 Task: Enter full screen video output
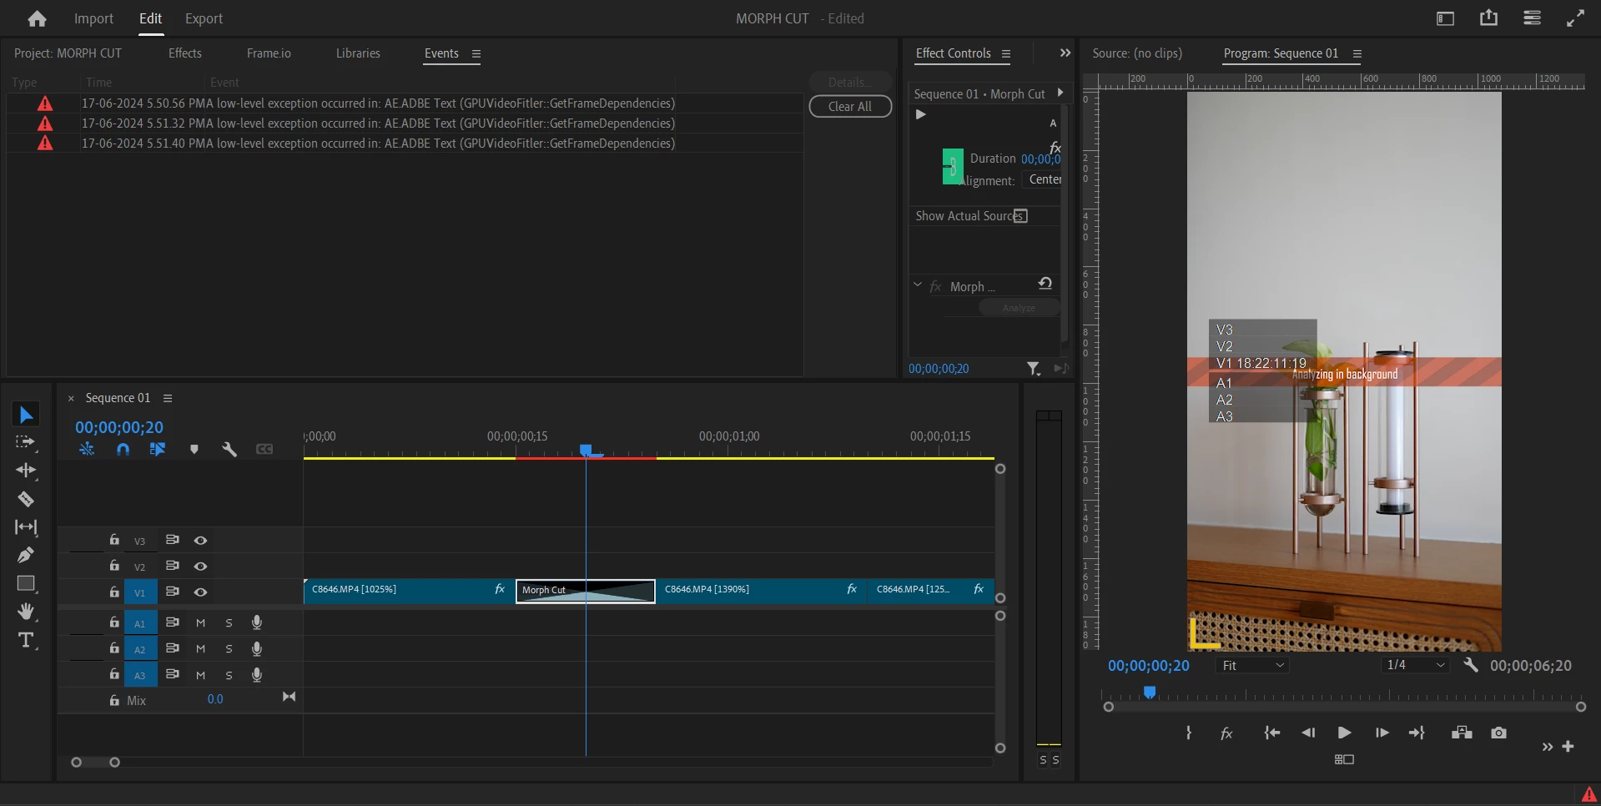click(1575, 18)
